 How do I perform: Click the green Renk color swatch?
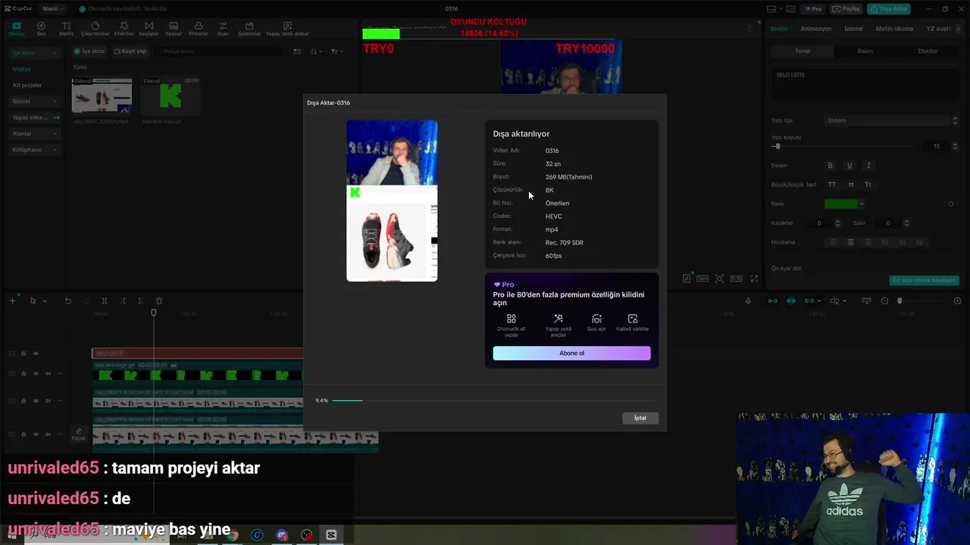[840, 204]
